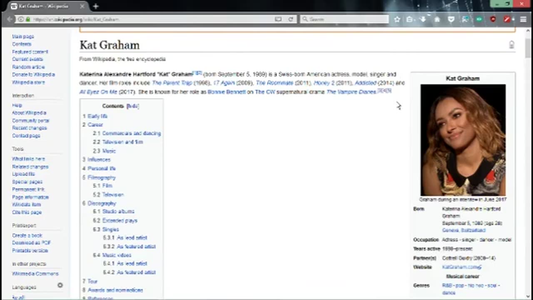Jump to Awards and nominations entry
Screen dimensions: 533x300
[115, 290]
